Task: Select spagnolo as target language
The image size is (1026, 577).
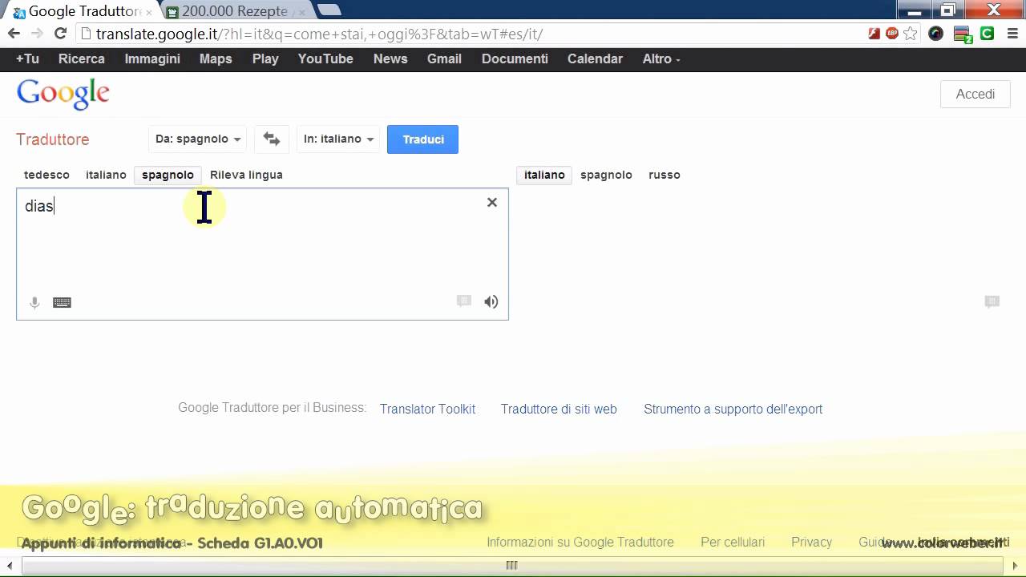Action: [x=606, y=175]
